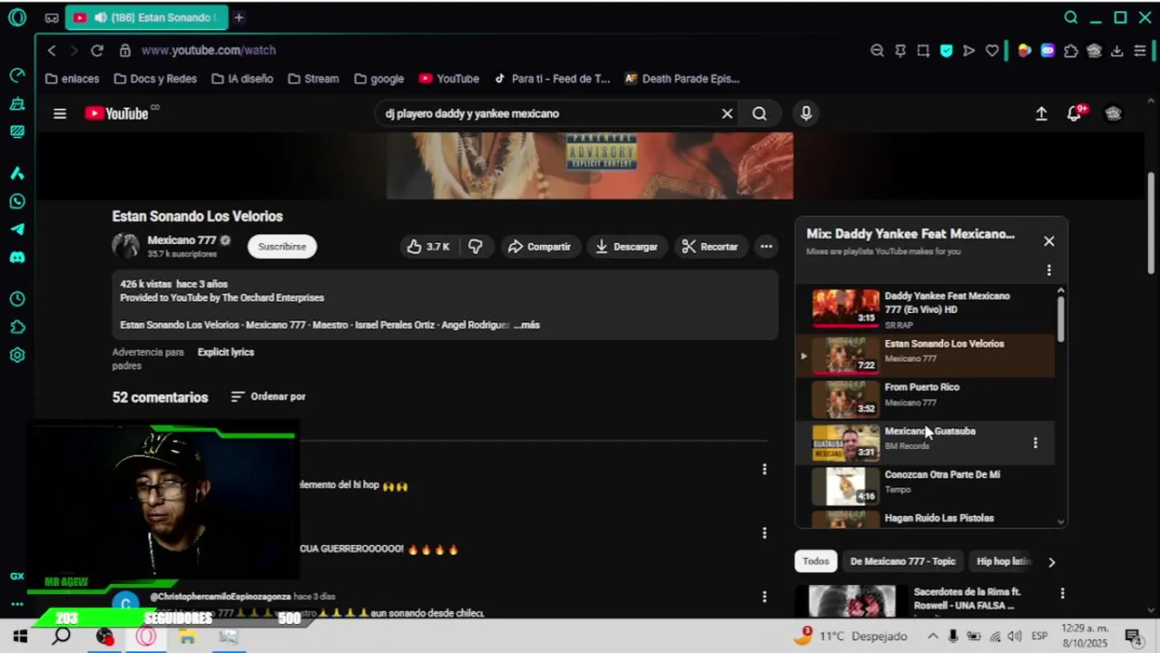The image size is (1160, 653).
Task: Click the Suscribirse button
Action: pyautogui.click(x=282, y=247)
